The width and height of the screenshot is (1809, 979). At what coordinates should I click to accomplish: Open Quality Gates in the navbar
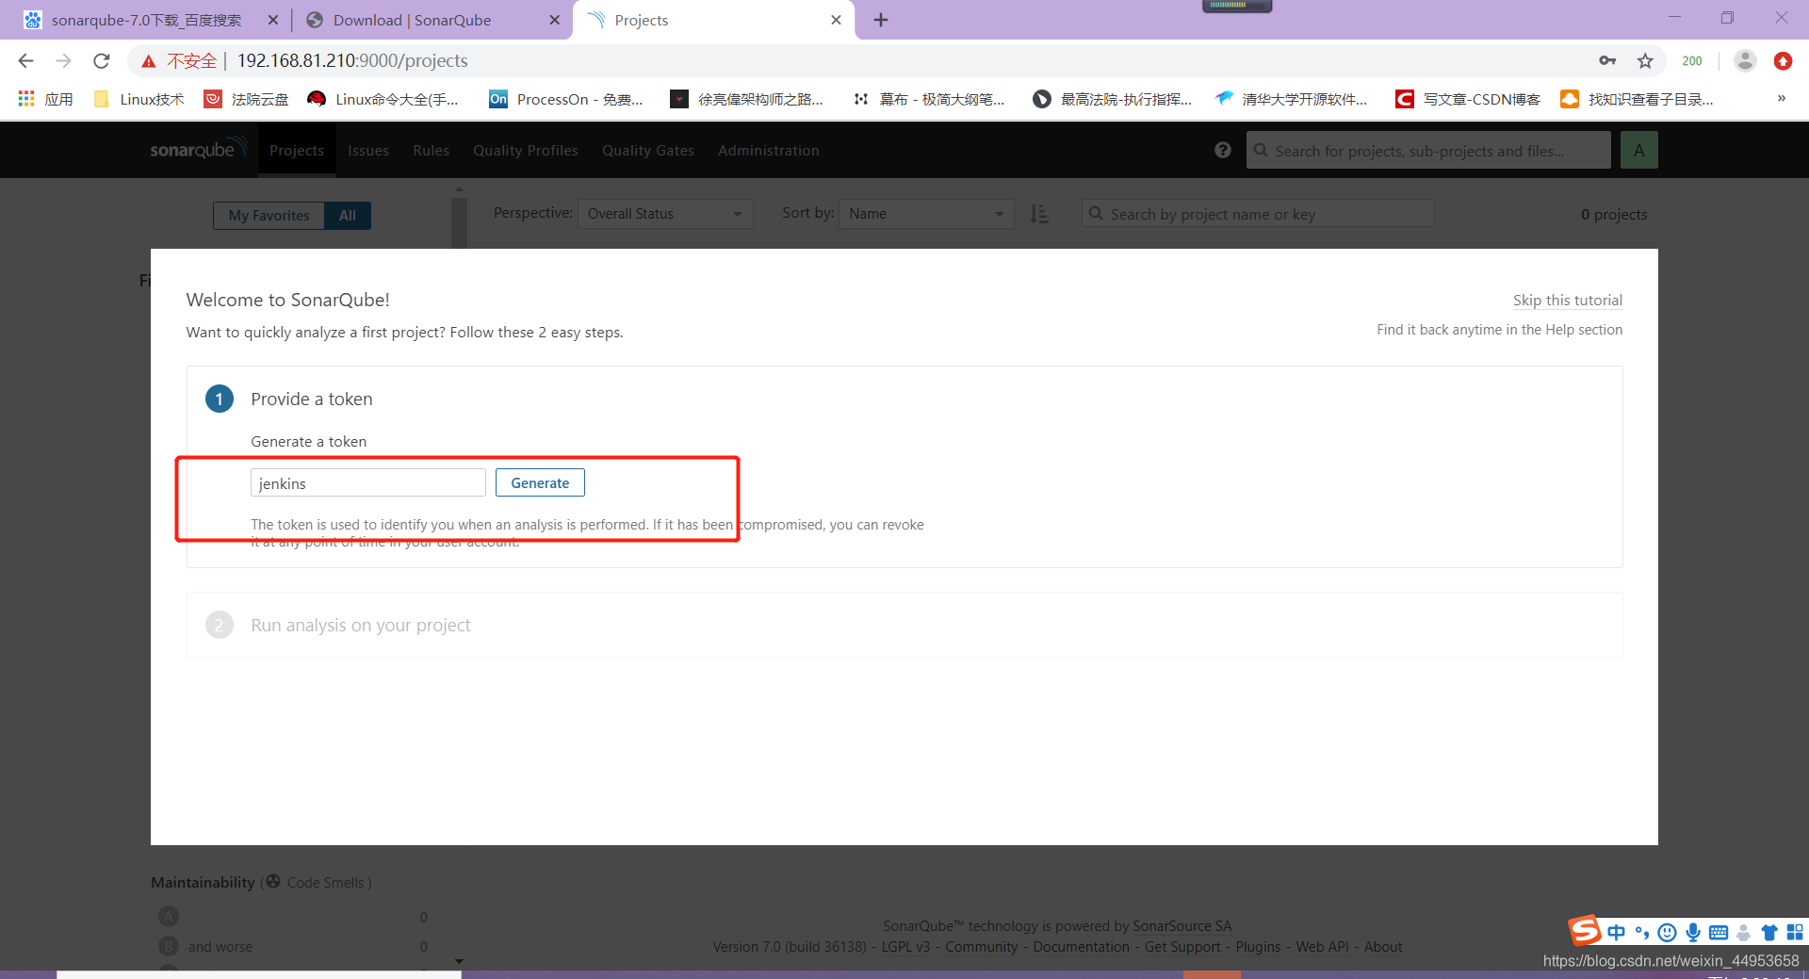pos(648,151)
